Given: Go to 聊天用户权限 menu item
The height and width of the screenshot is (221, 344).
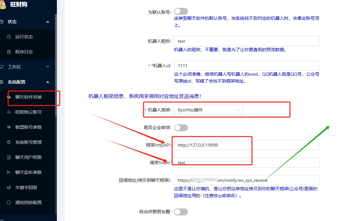Looking at the screenshot, I should pos(29,157).
